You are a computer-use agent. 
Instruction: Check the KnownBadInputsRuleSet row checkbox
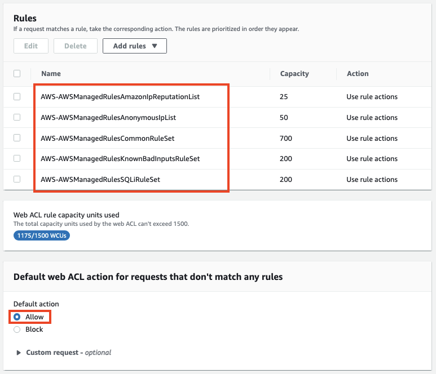coord(17,158)
